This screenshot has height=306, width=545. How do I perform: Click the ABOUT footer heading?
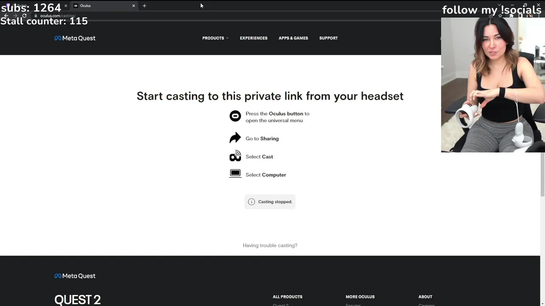[x=425, y=297]
